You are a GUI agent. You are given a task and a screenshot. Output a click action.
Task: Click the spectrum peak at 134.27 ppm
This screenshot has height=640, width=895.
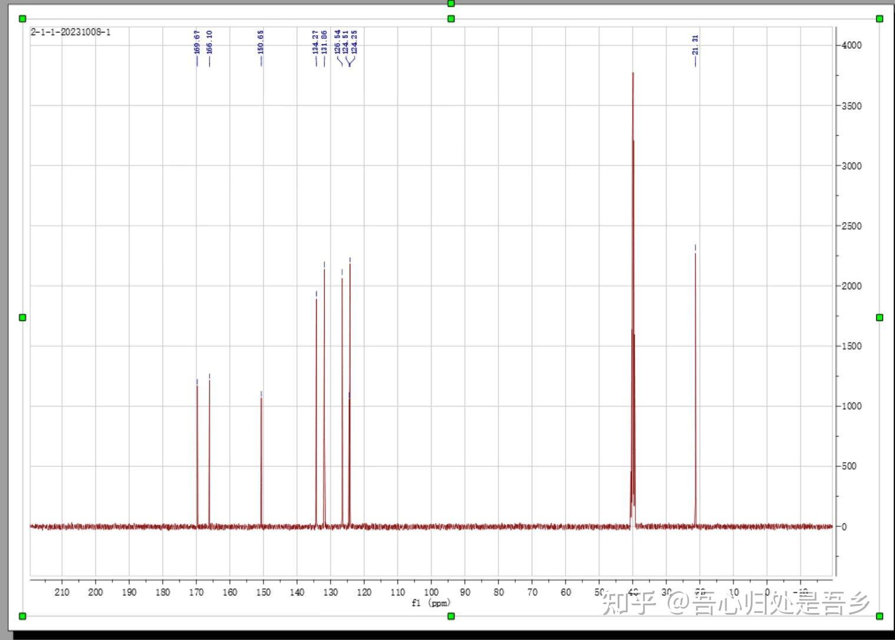(x=316, y=412)
